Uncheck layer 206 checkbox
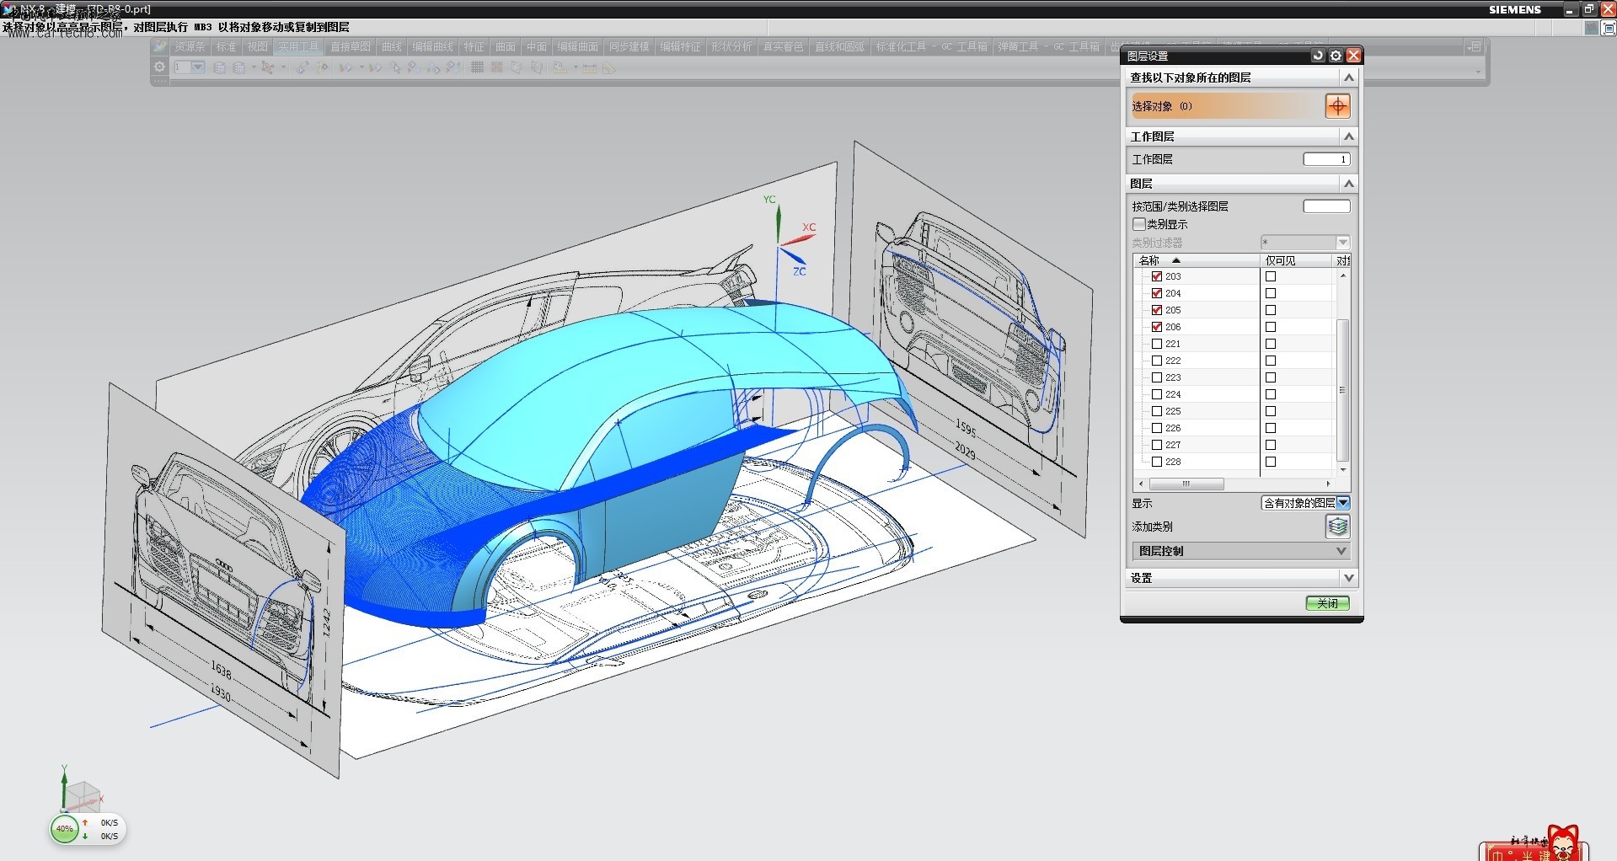 pyautogui.click(x=1157, y=327)
